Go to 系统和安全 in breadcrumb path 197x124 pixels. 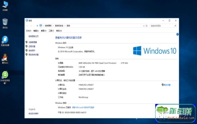(x=59, y=26)
